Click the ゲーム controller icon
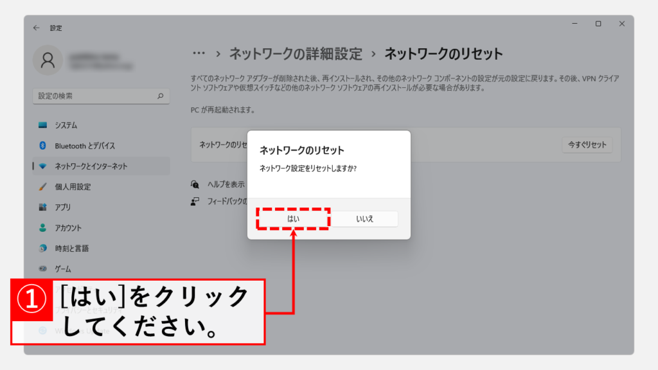658x370 pixels. (x=43, y=269)
